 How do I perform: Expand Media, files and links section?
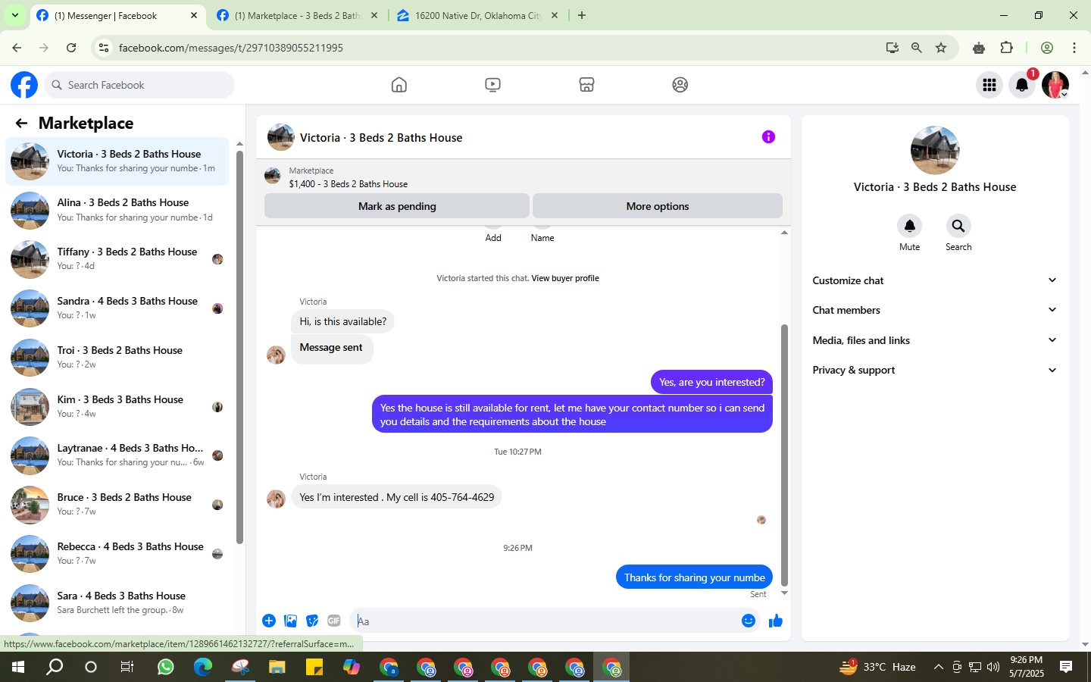coord(934,340)
